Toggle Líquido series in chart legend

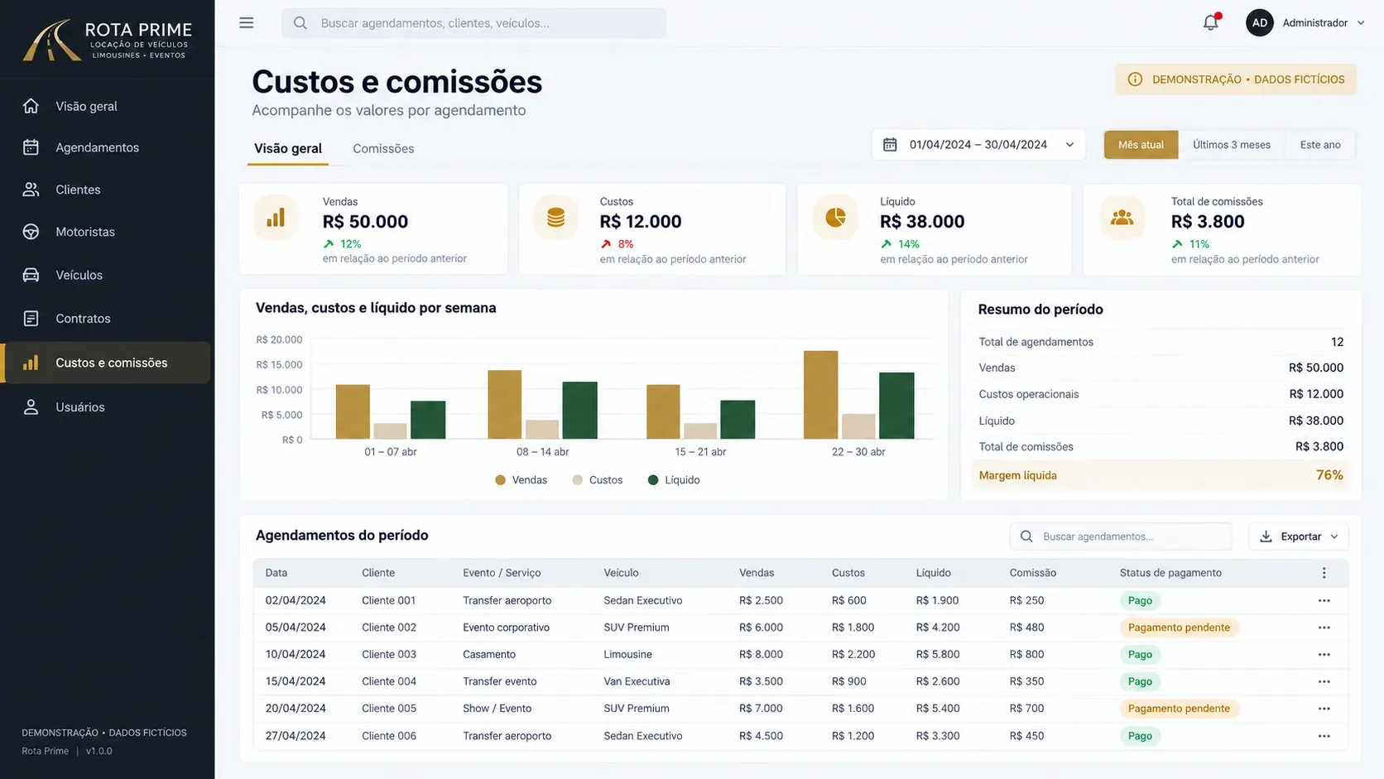point(674,480)
